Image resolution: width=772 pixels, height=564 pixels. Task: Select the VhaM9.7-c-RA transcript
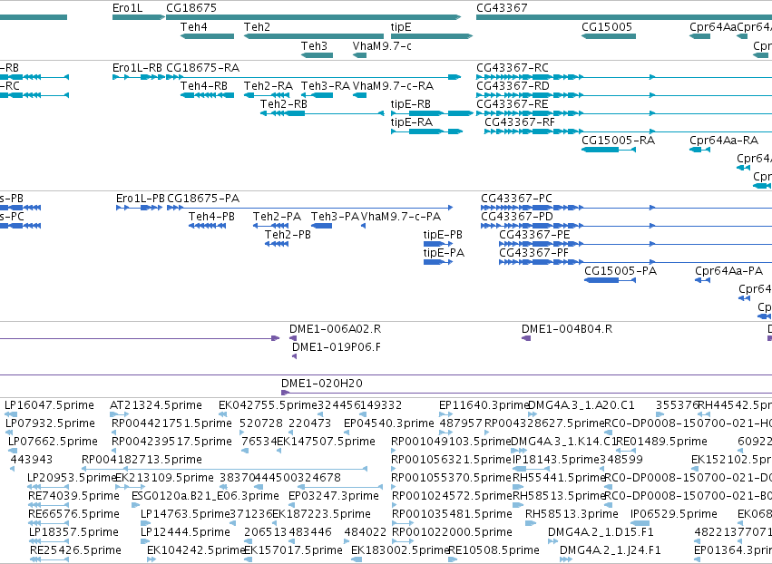click(x=359, y=95)
